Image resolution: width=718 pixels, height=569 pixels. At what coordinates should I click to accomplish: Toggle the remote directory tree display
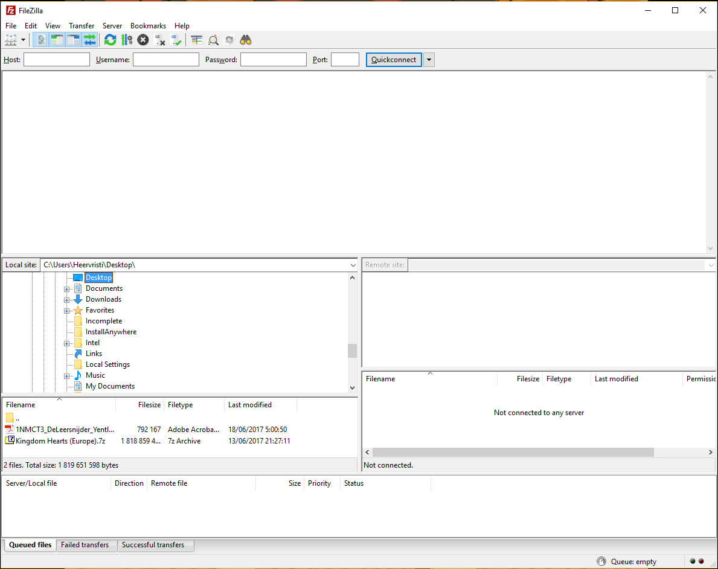tap(73, 40)
